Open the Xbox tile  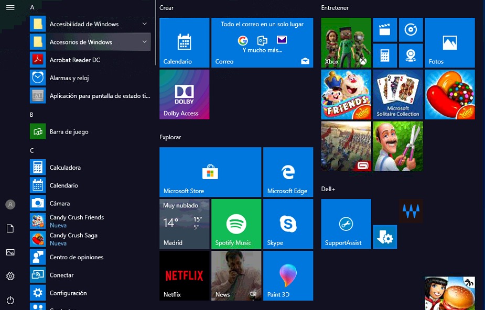(x=346, y=42)
